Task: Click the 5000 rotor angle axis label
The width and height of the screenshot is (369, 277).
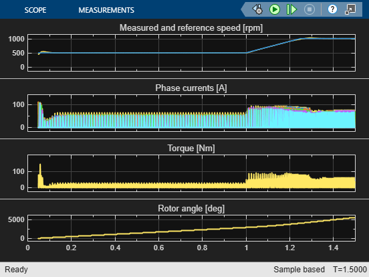Action: point(16,219)
